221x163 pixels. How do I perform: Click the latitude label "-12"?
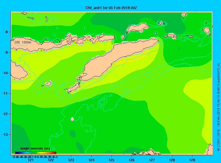coord(5,114)
